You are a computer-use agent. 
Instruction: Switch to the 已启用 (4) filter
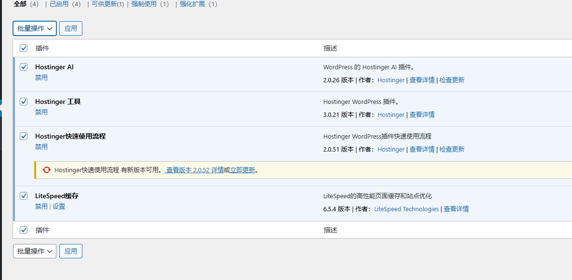point(66,4)
